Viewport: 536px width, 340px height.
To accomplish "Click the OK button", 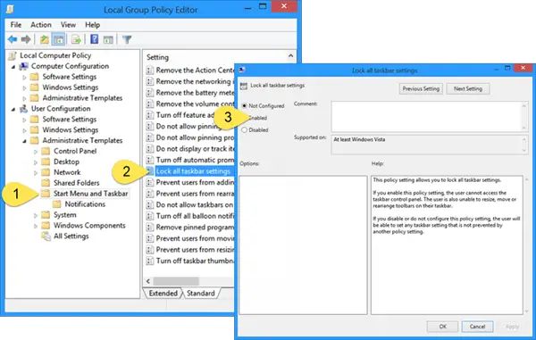I will (443, 327).
